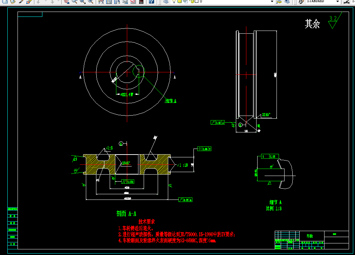Click Make Object's Layer Current icon
Viewport: 355px width, 255px height.
pos(279,1)
